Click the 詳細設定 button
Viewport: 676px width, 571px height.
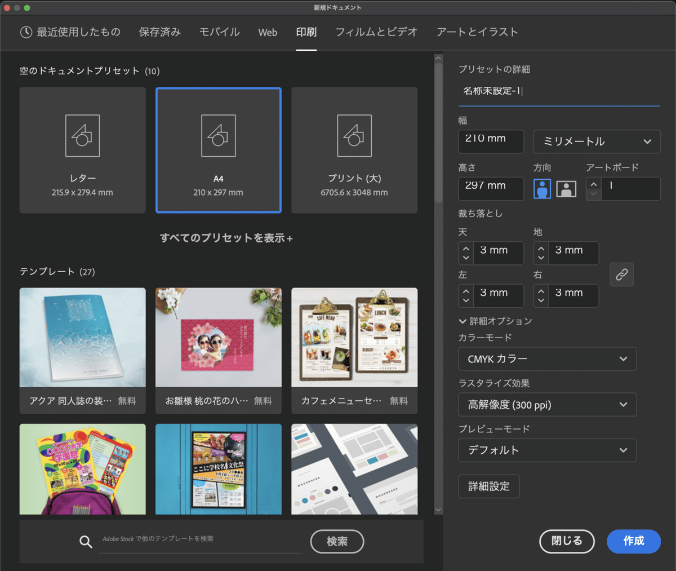coord(489,486)
